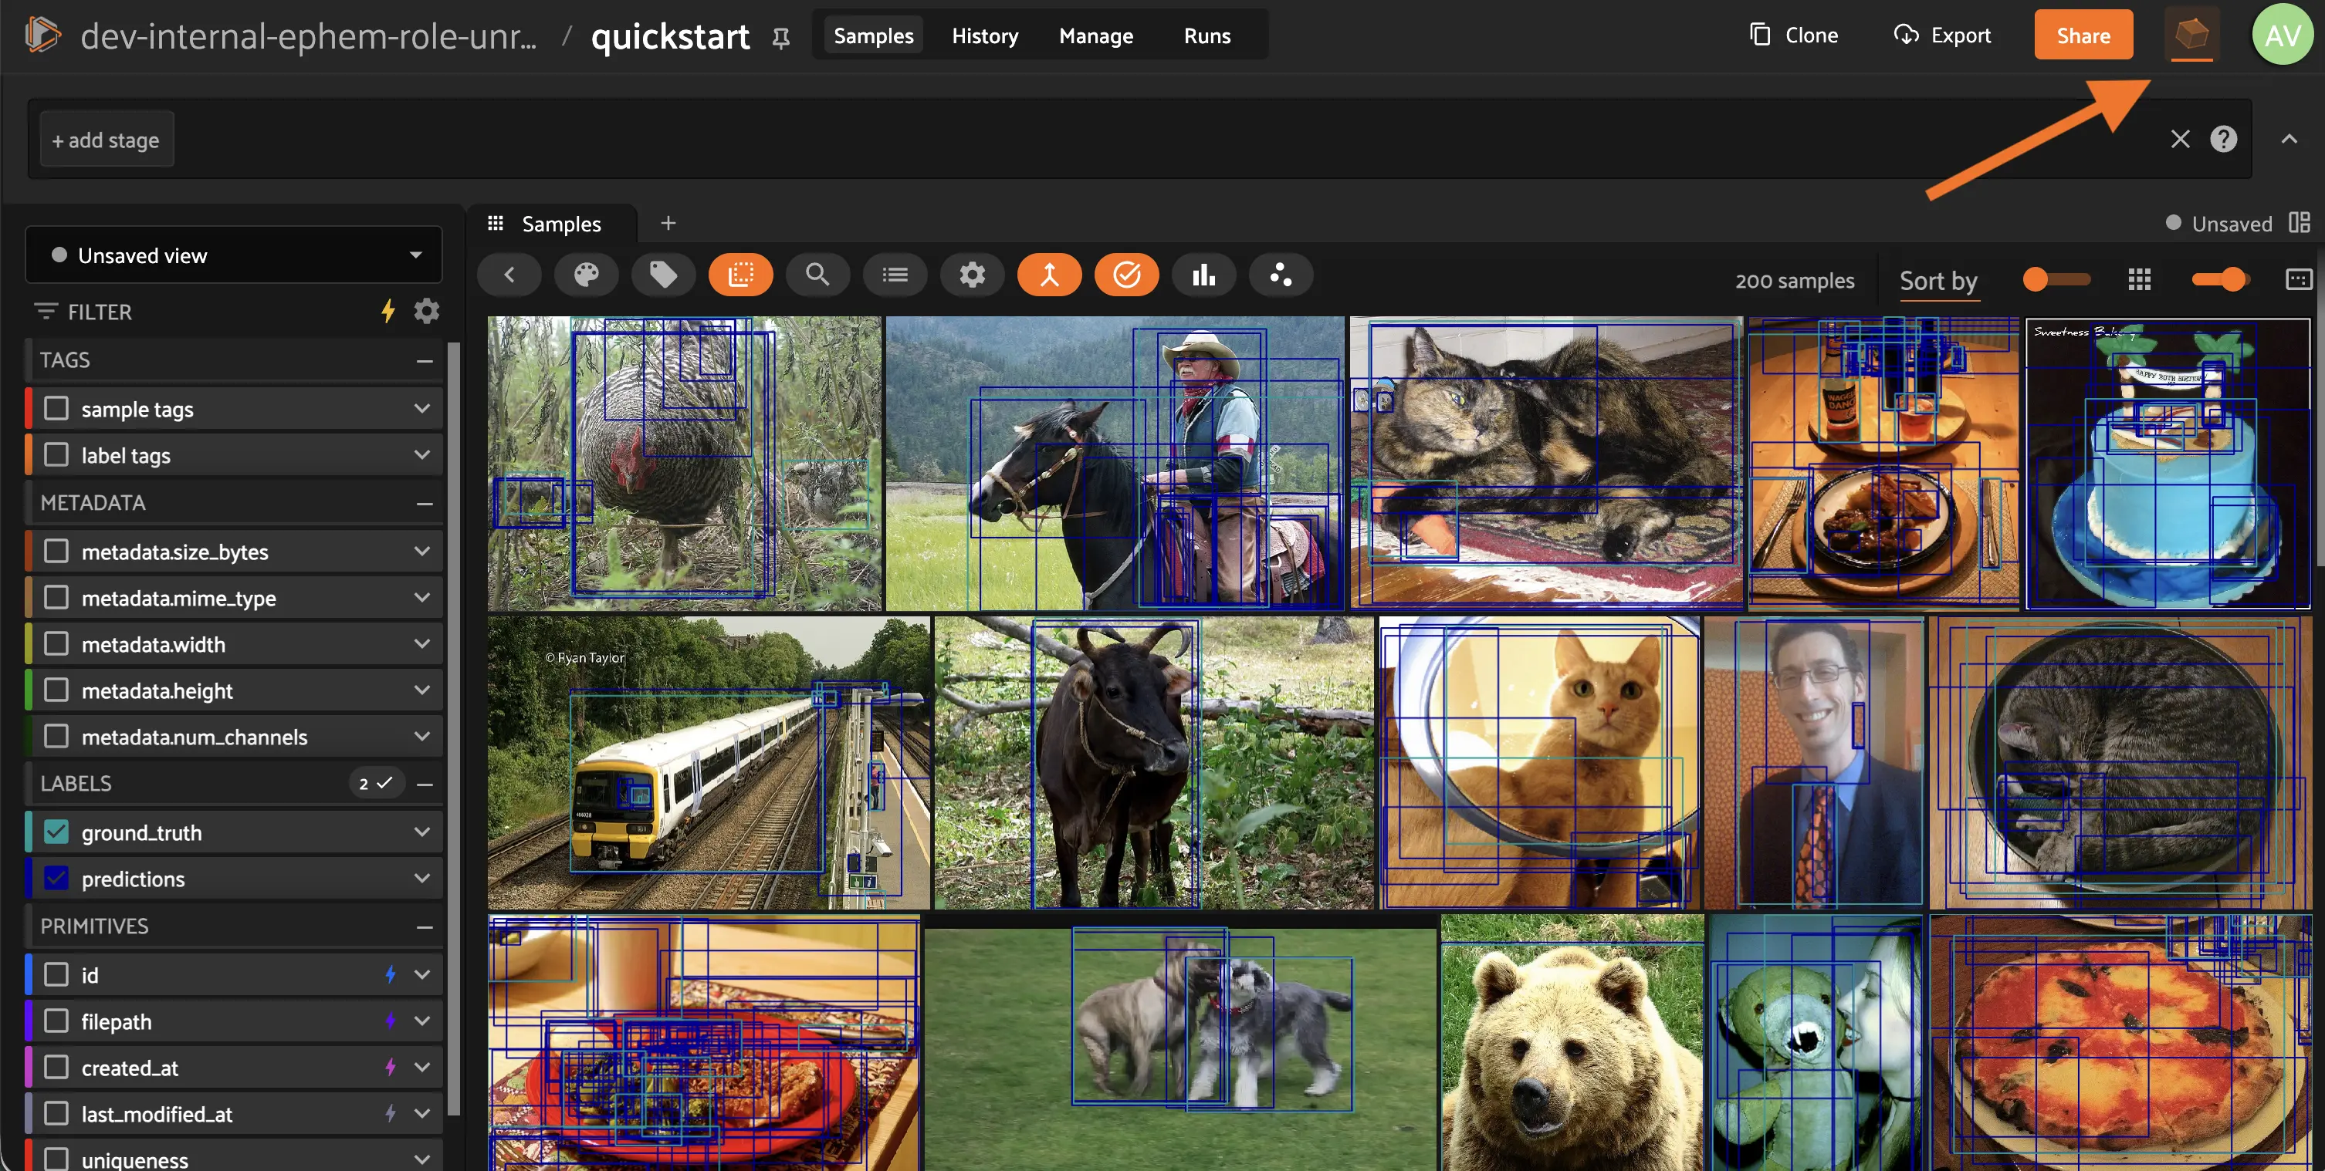The image size is (2325, 1171).
Task: Click the orange Share button
Action: pos(2083,35)
